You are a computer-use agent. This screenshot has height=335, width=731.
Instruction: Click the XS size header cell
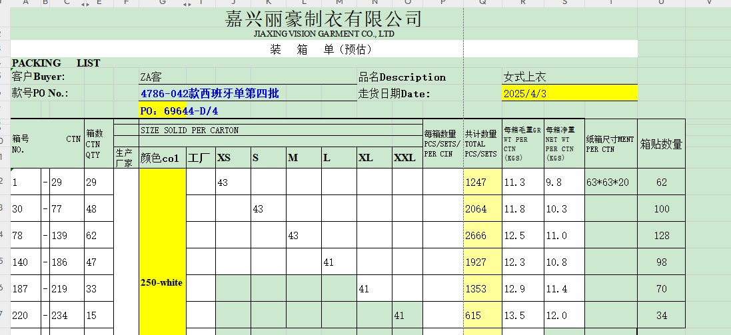233,158
